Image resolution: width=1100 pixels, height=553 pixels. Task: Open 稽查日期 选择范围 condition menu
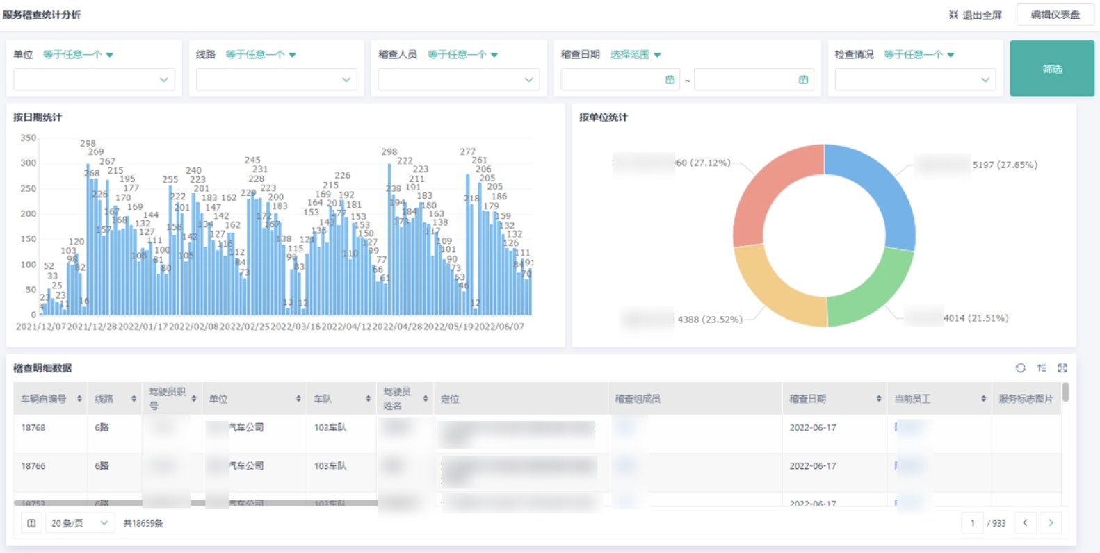(636, 55)
